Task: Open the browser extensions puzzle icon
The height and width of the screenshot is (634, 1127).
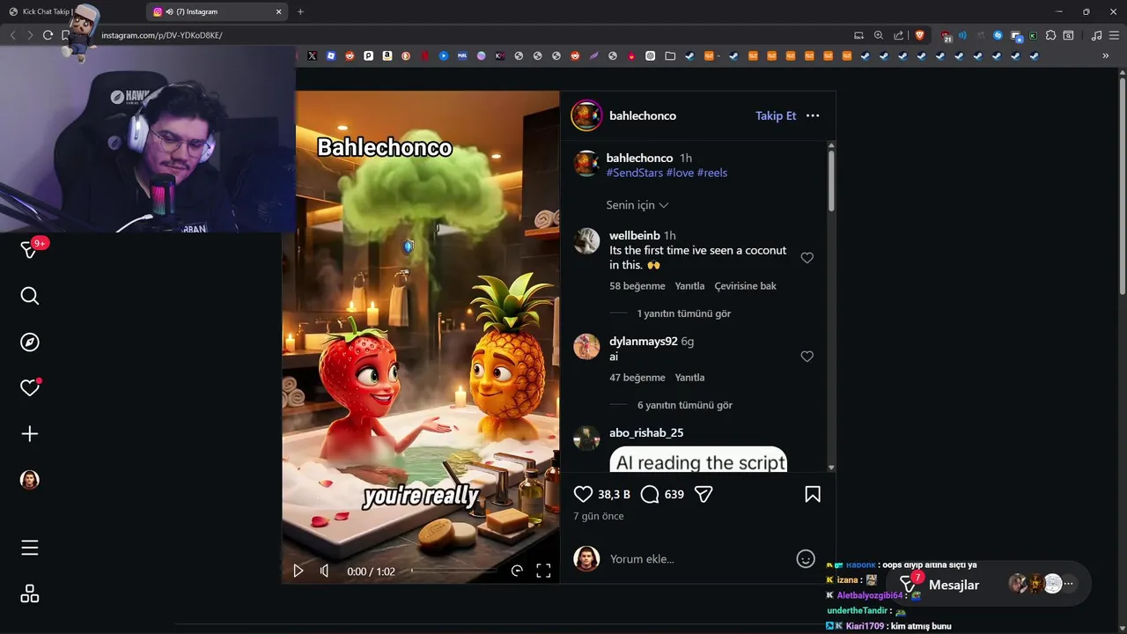Action: coord(1050,35)
